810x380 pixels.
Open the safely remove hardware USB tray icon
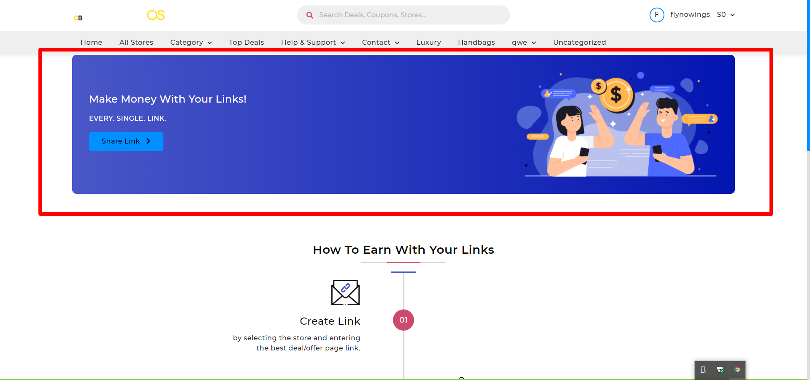703,369
